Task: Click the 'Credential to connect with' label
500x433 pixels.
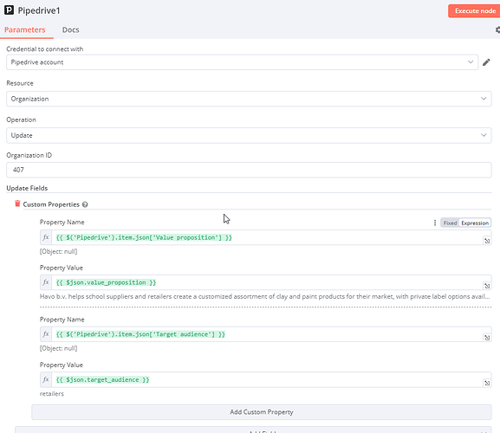Action: (45, 49)
